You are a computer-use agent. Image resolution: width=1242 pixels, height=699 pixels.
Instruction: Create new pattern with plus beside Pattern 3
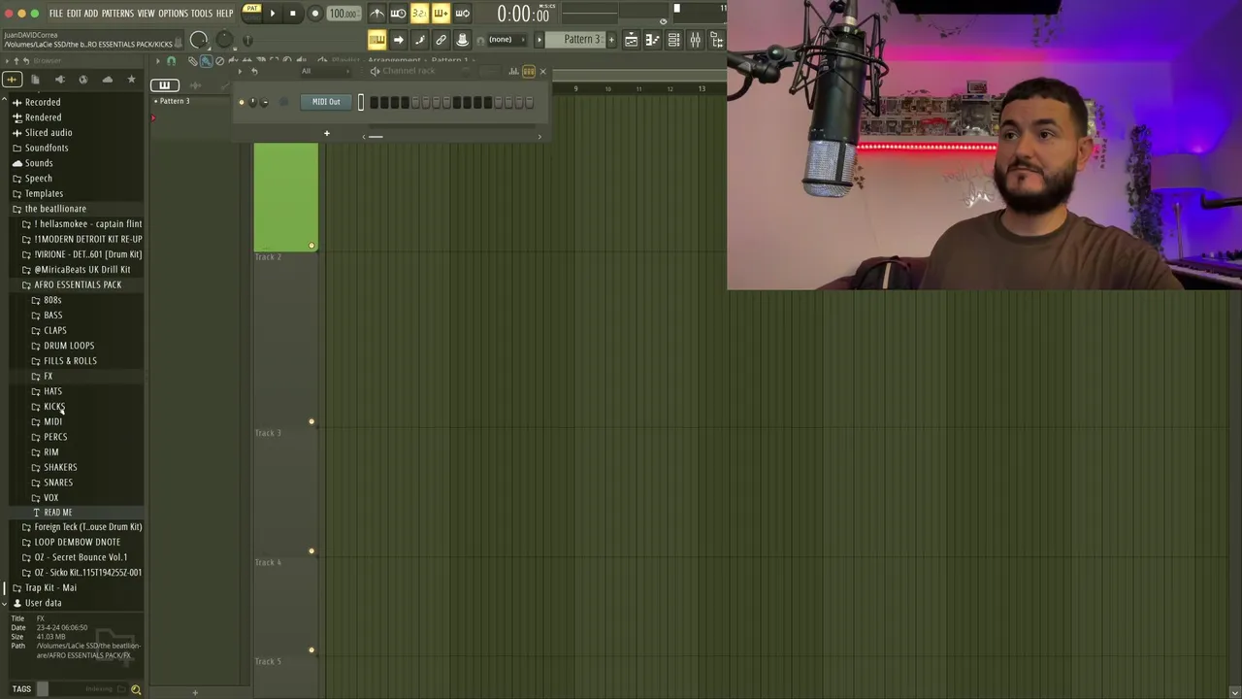pos(610,40)
